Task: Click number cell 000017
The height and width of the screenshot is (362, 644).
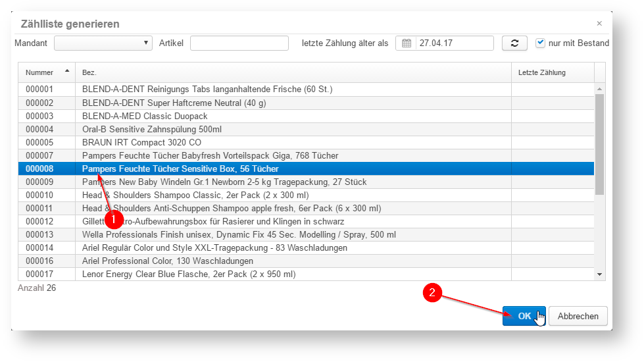Action: coord(47,274)
